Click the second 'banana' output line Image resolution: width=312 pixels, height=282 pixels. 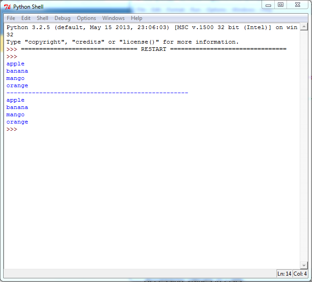tap(17, 107)
